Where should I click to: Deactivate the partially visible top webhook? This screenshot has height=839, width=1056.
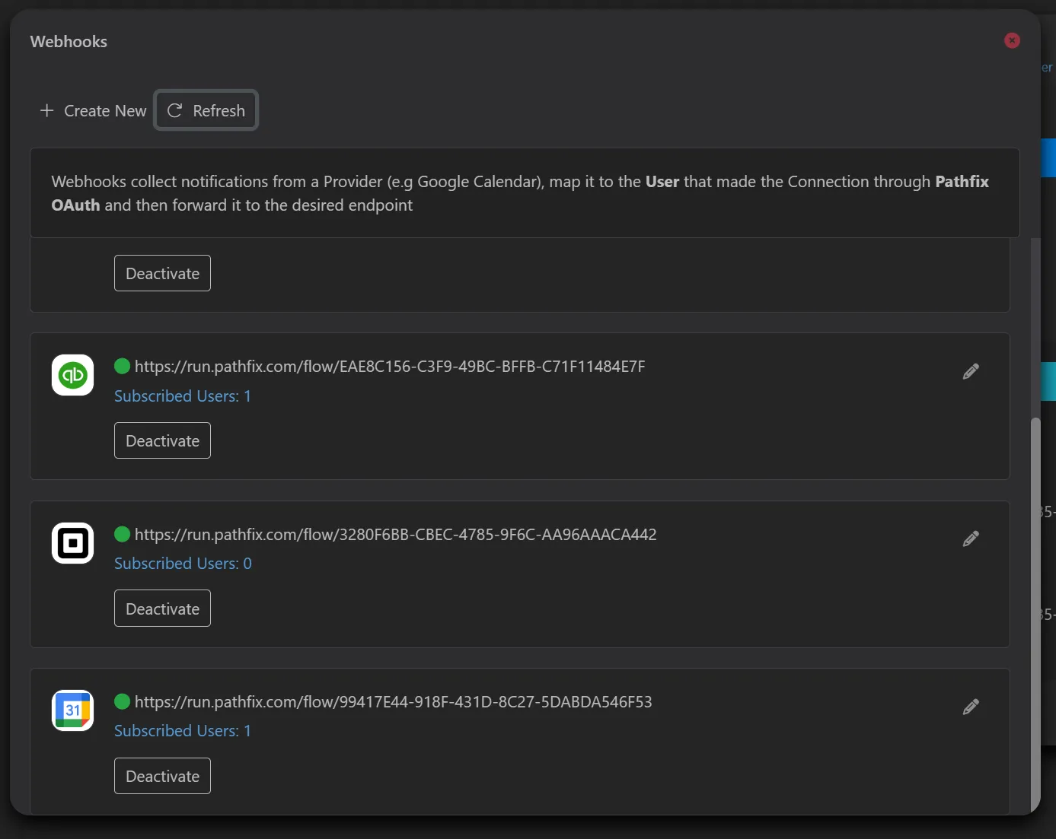[x=162, y=274]
